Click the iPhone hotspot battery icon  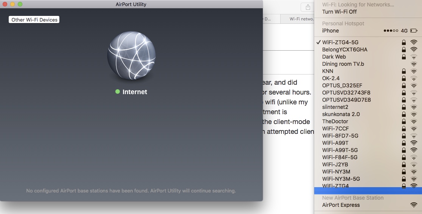coord(414,31)
